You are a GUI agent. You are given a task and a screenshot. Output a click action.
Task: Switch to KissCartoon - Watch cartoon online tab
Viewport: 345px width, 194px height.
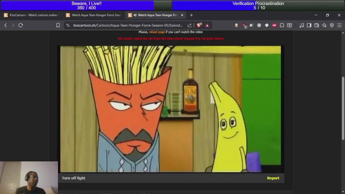(x=31, y=15)
